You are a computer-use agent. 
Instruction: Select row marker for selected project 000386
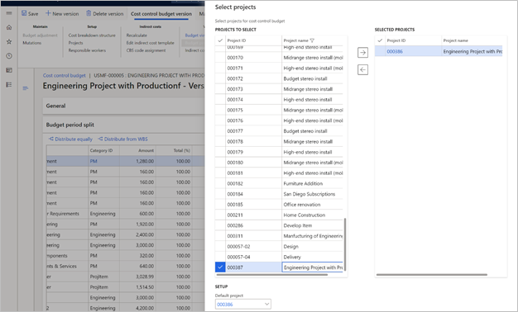pyautogui.click(x=380, y=51)
